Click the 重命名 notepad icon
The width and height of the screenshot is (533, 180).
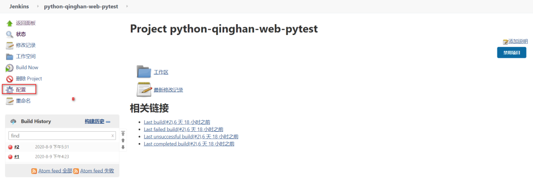click(x=9, y=101)
